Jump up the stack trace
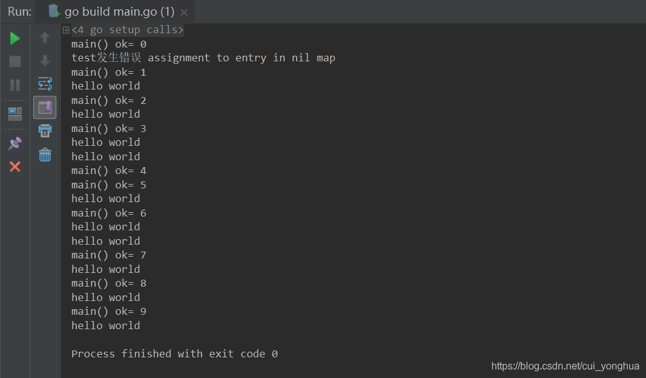The height and width of the screenshot is (378, 646). 44,38
